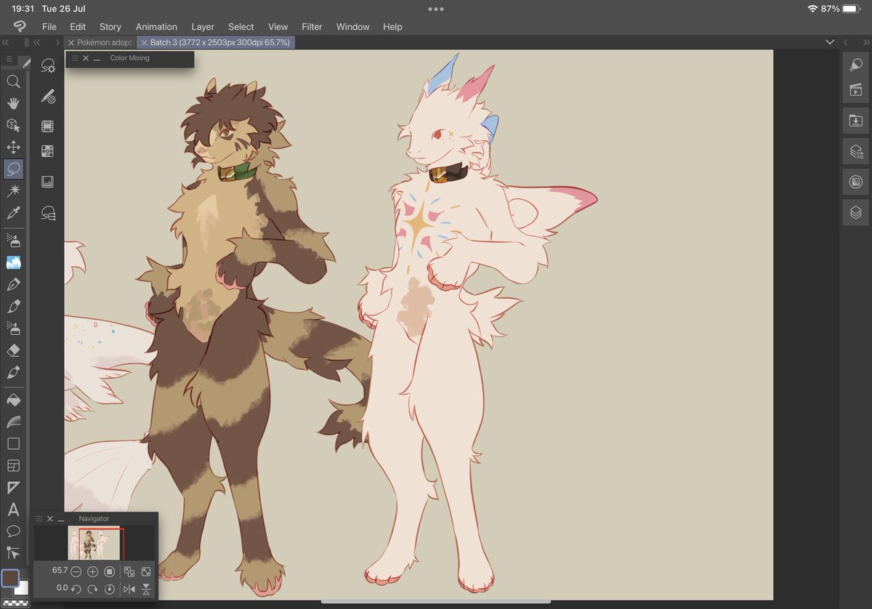Toggle Flip Horizontal in Navigator
This screenshot has height=609, width=872.
pos(129,589)
